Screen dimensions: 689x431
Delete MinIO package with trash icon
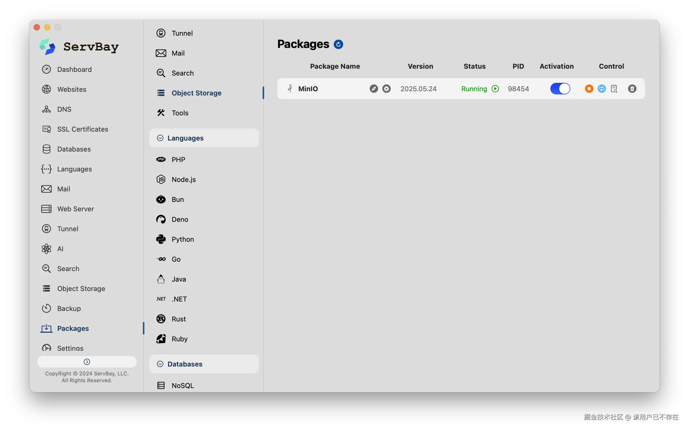[x=632, y=89]
